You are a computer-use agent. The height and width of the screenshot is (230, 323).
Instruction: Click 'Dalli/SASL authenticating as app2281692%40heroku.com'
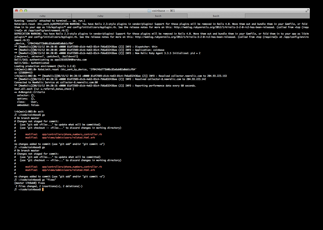[x=51, y=60]
